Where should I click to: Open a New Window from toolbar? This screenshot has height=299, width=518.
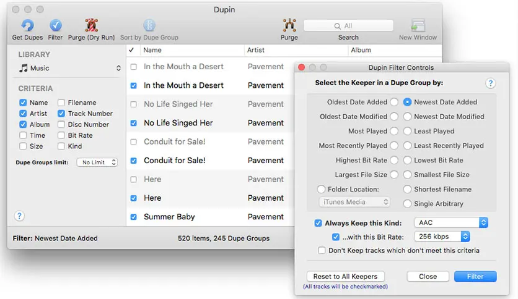click(x=418, y=25)
